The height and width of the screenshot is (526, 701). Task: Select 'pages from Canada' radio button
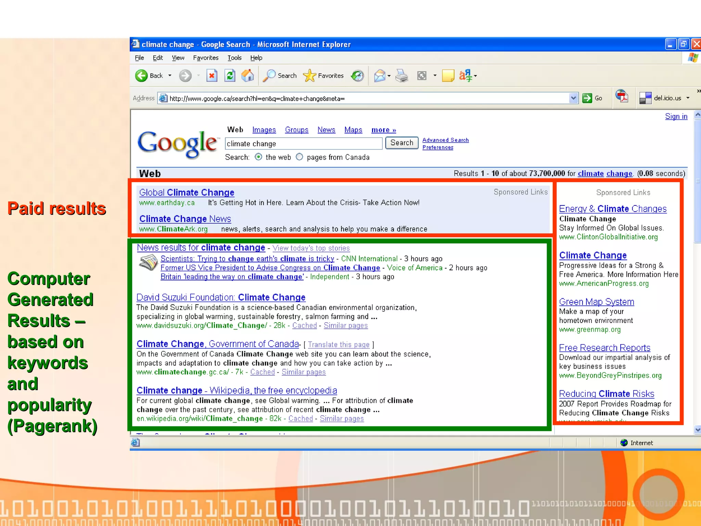[x=299, y=157]
